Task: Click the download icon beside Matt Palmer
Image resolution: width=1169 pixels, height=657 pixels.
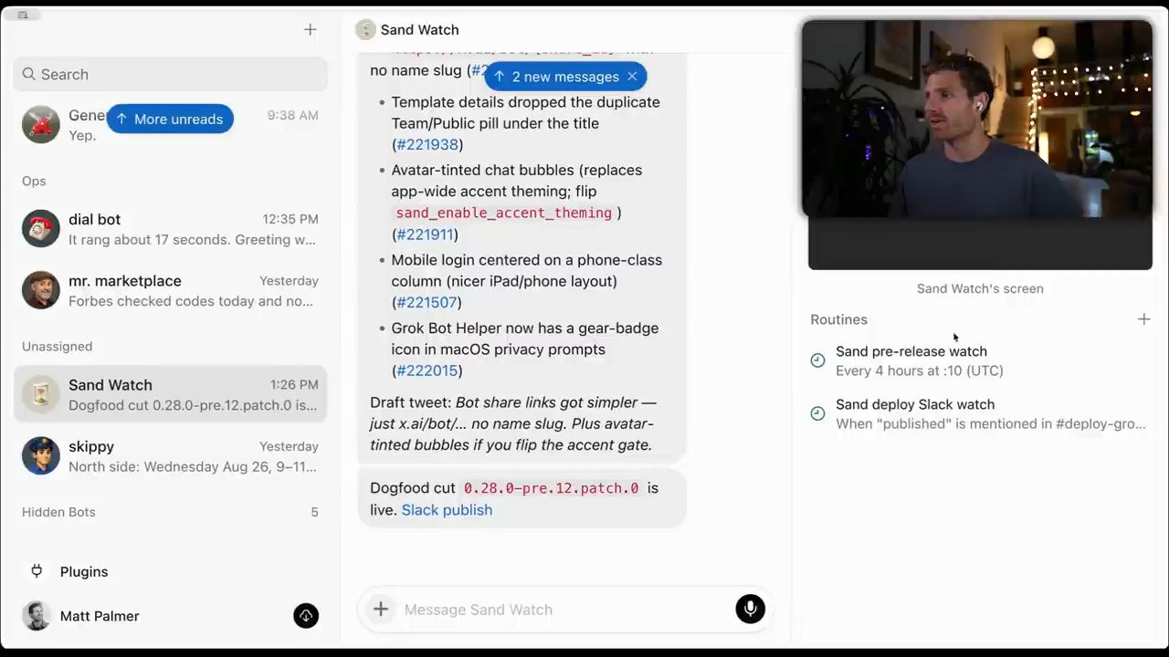Action: [306, 616]
